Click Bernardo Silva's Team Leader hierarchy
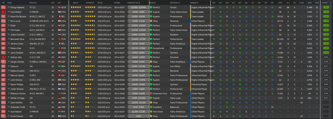 (197, 39)
